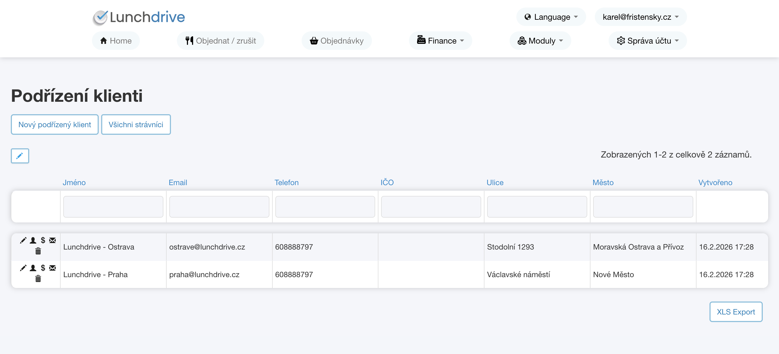Click Nový podřízený klient button
The image size is (779, 354).
55,124
